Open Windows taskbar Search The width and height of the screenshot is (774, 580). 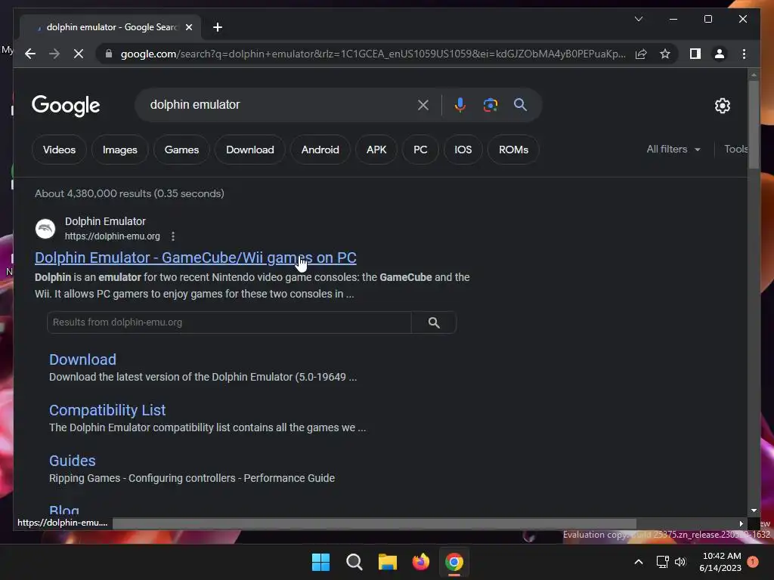coord(354,562)
